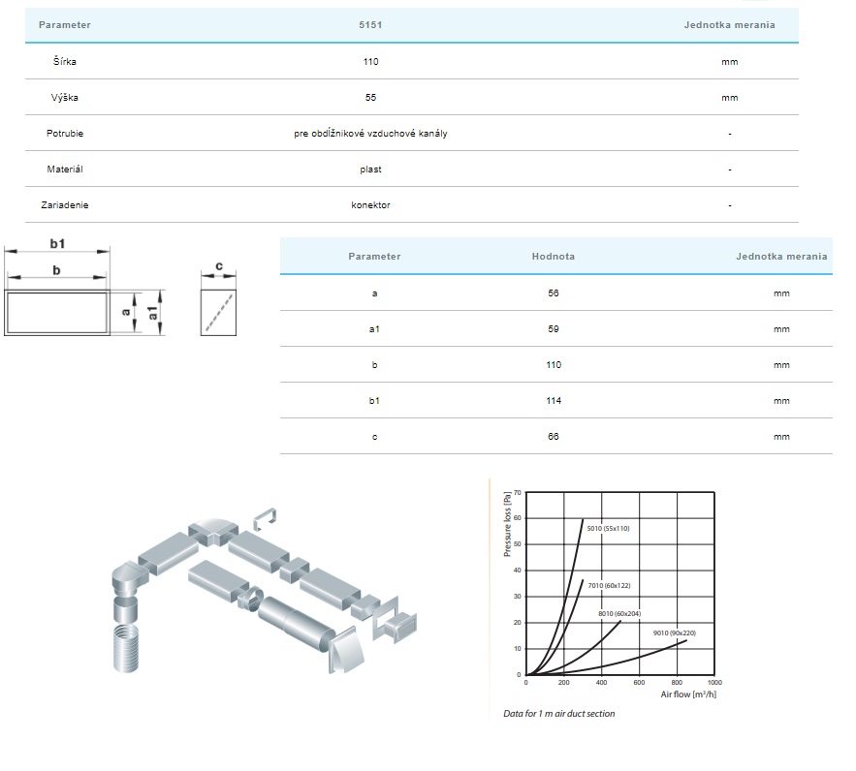
Task: Select the 8010 (60x204) curve label
Action: [619, 613]
